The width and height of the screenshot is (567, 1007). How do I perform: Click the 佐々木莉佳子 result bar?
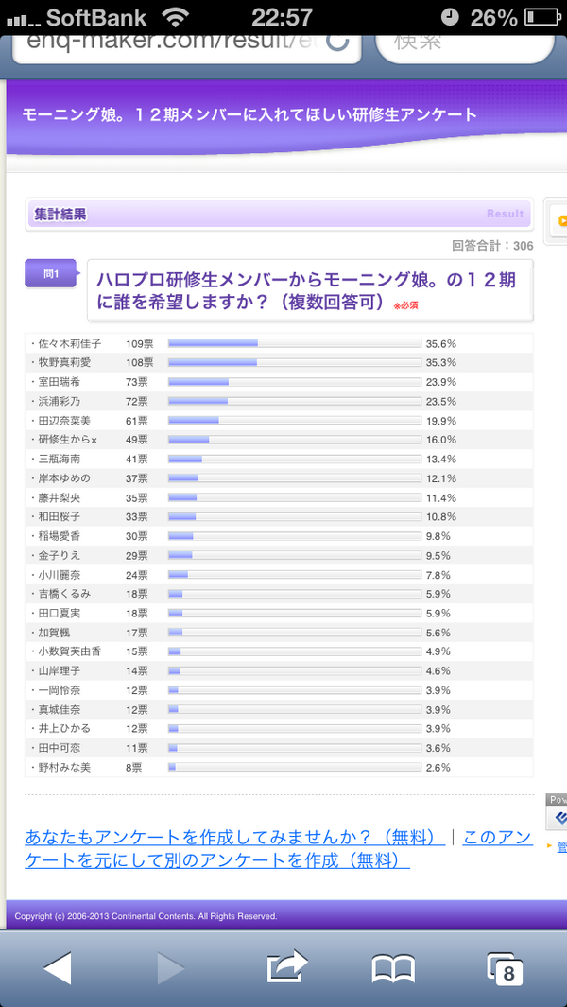294,343
